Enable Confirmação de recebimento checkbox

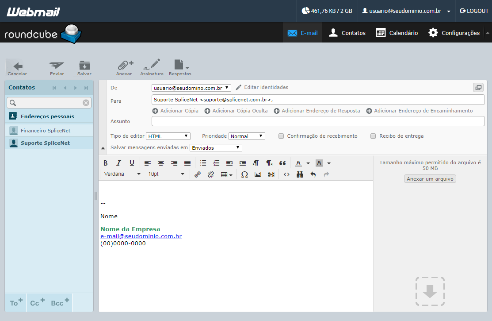(281, 136)
